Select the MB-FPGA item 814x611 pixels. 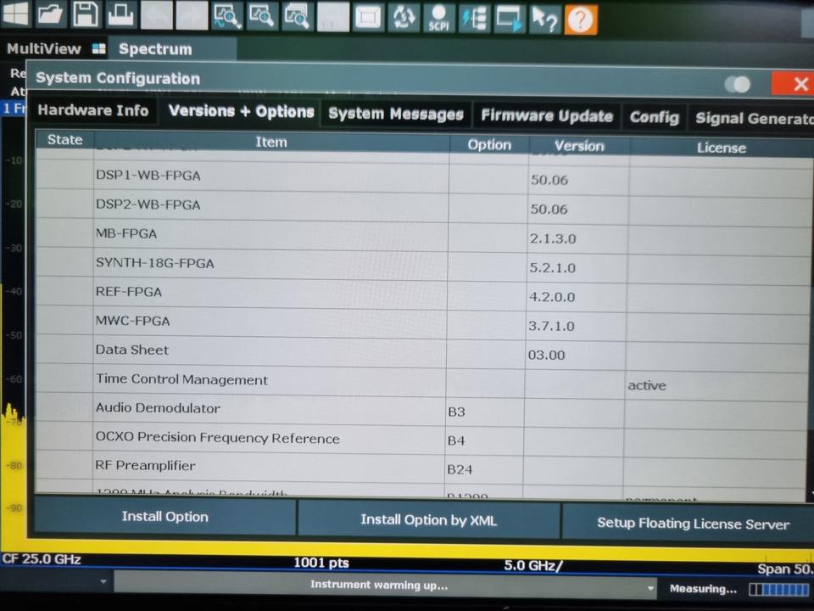click(x=126, y=234)
